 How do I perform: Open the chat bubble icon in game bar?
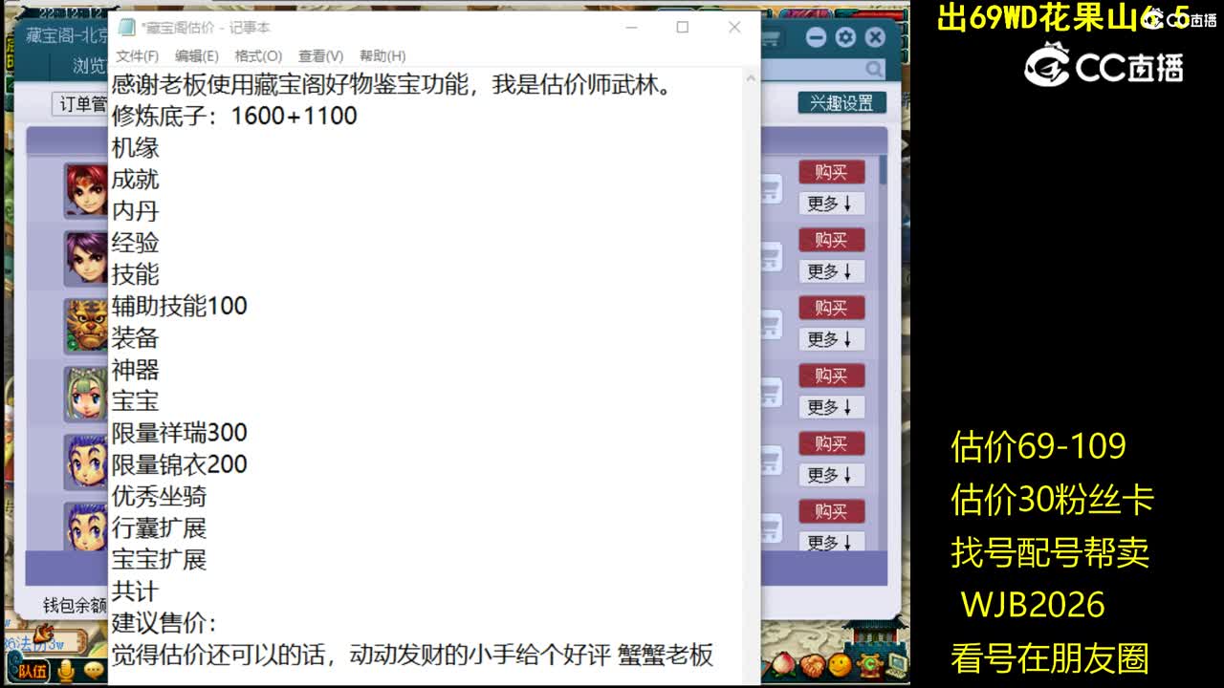[x=93, y=672]
